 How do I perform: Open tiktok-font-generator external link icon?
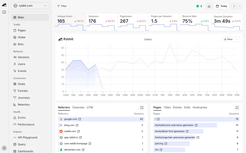(187, 131)
